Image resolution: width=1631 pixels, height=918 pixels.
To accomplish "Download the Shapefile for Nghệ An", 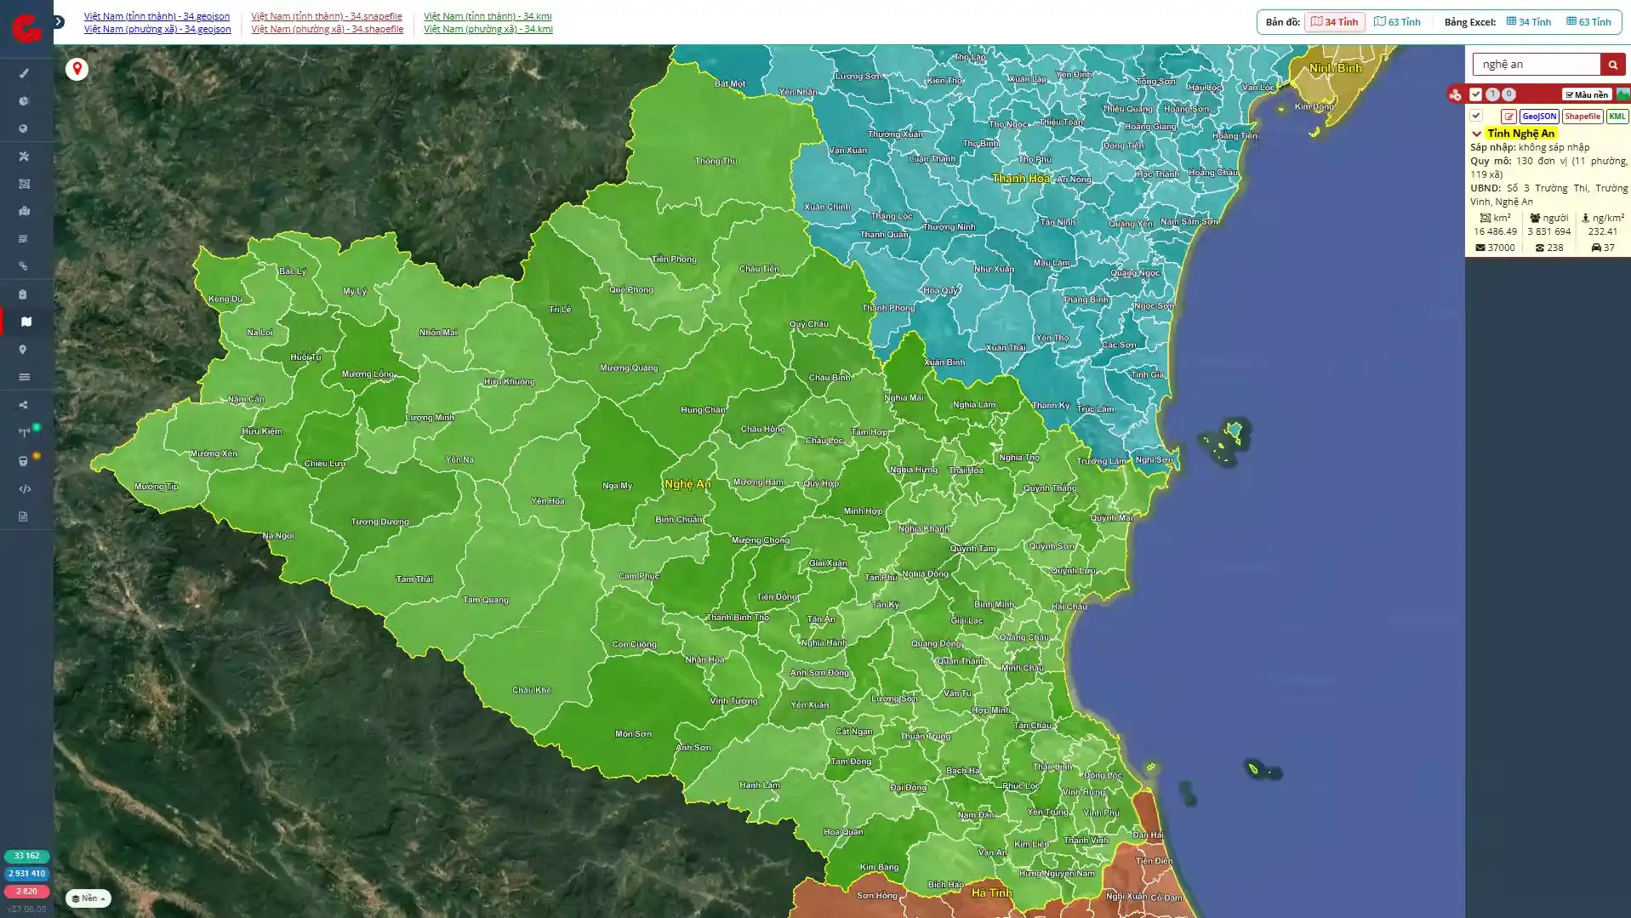I will pos(1582,117).
